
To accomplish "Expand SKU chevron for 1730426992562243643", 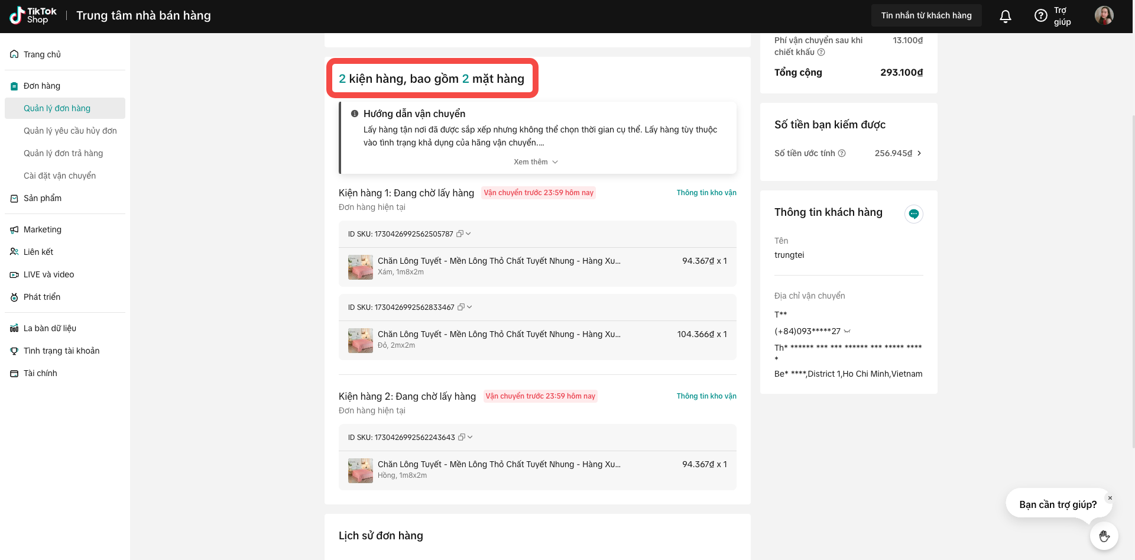I will (470, 438).
